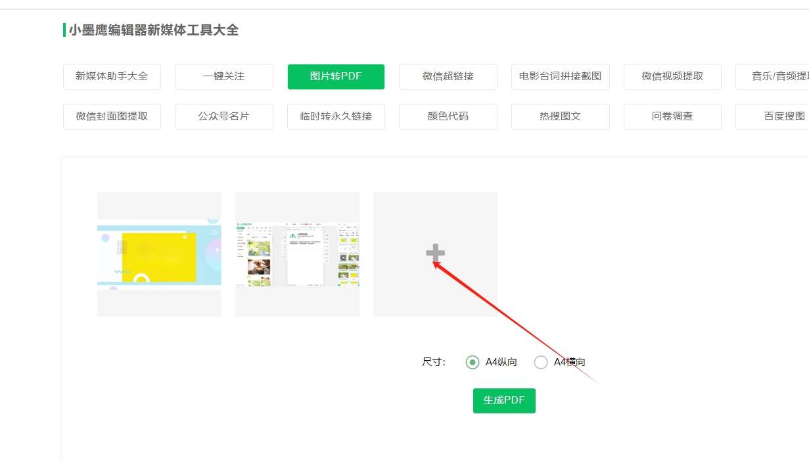
Task: Go to 电影台词拼接截图 tool
Action: pyautogui.click(x=560, y=76)
